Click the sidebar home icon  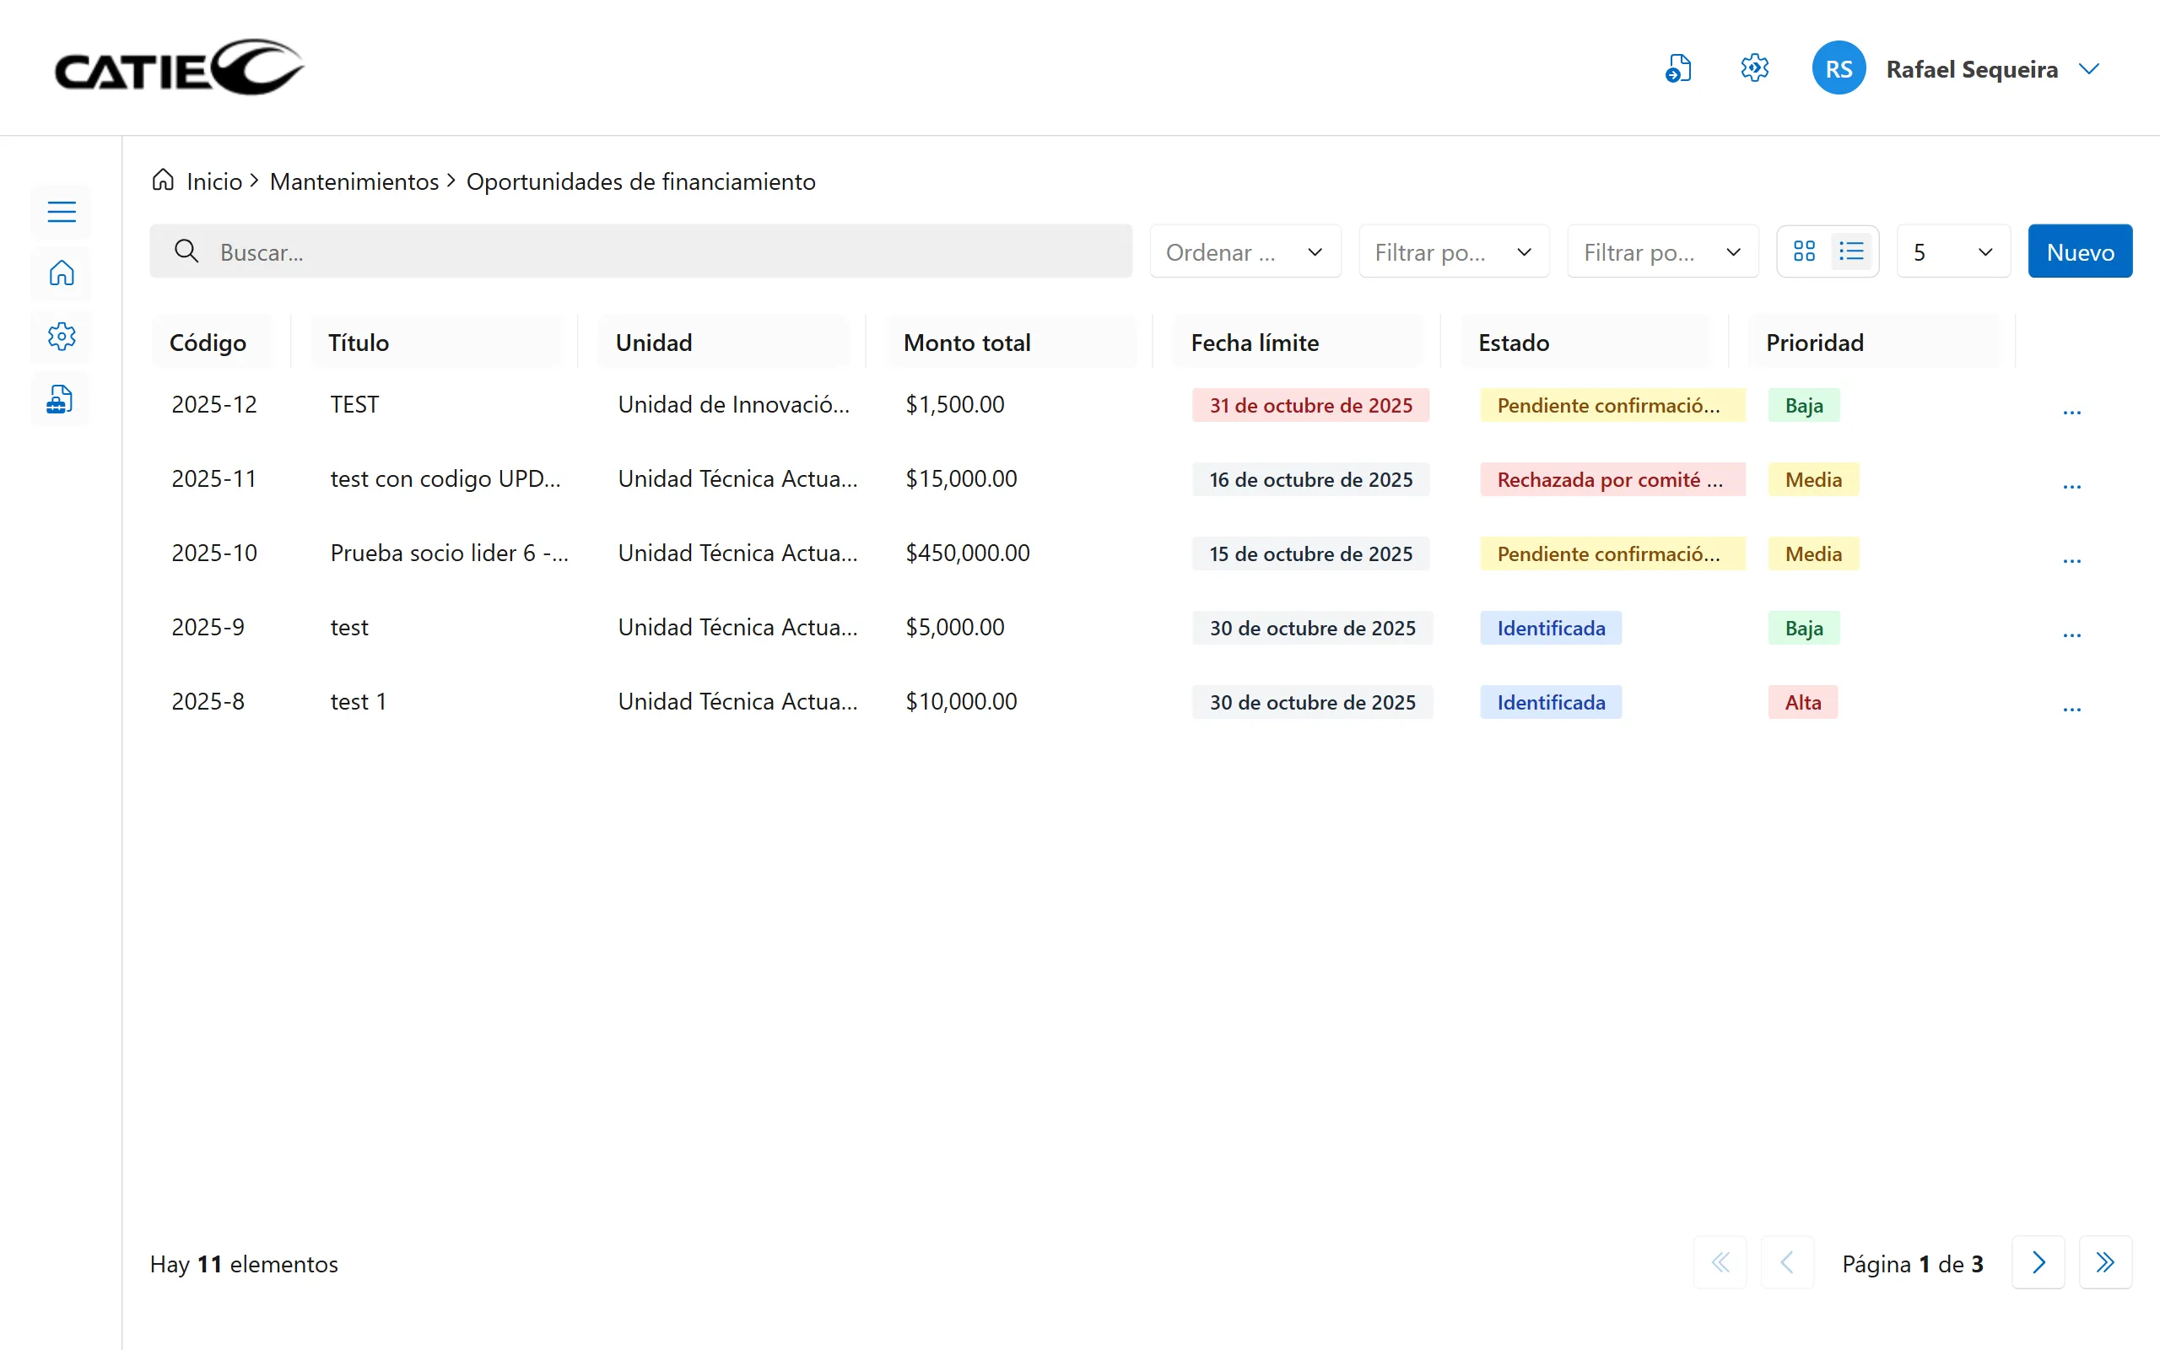coord(62,273)
